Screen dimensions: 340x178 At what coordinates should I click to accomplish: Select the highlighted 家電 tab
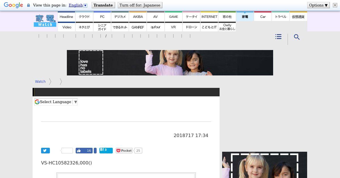(245, 16)
